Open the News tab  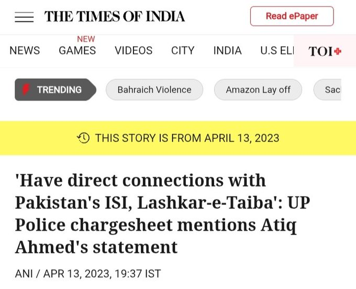(x=25, y=50)
